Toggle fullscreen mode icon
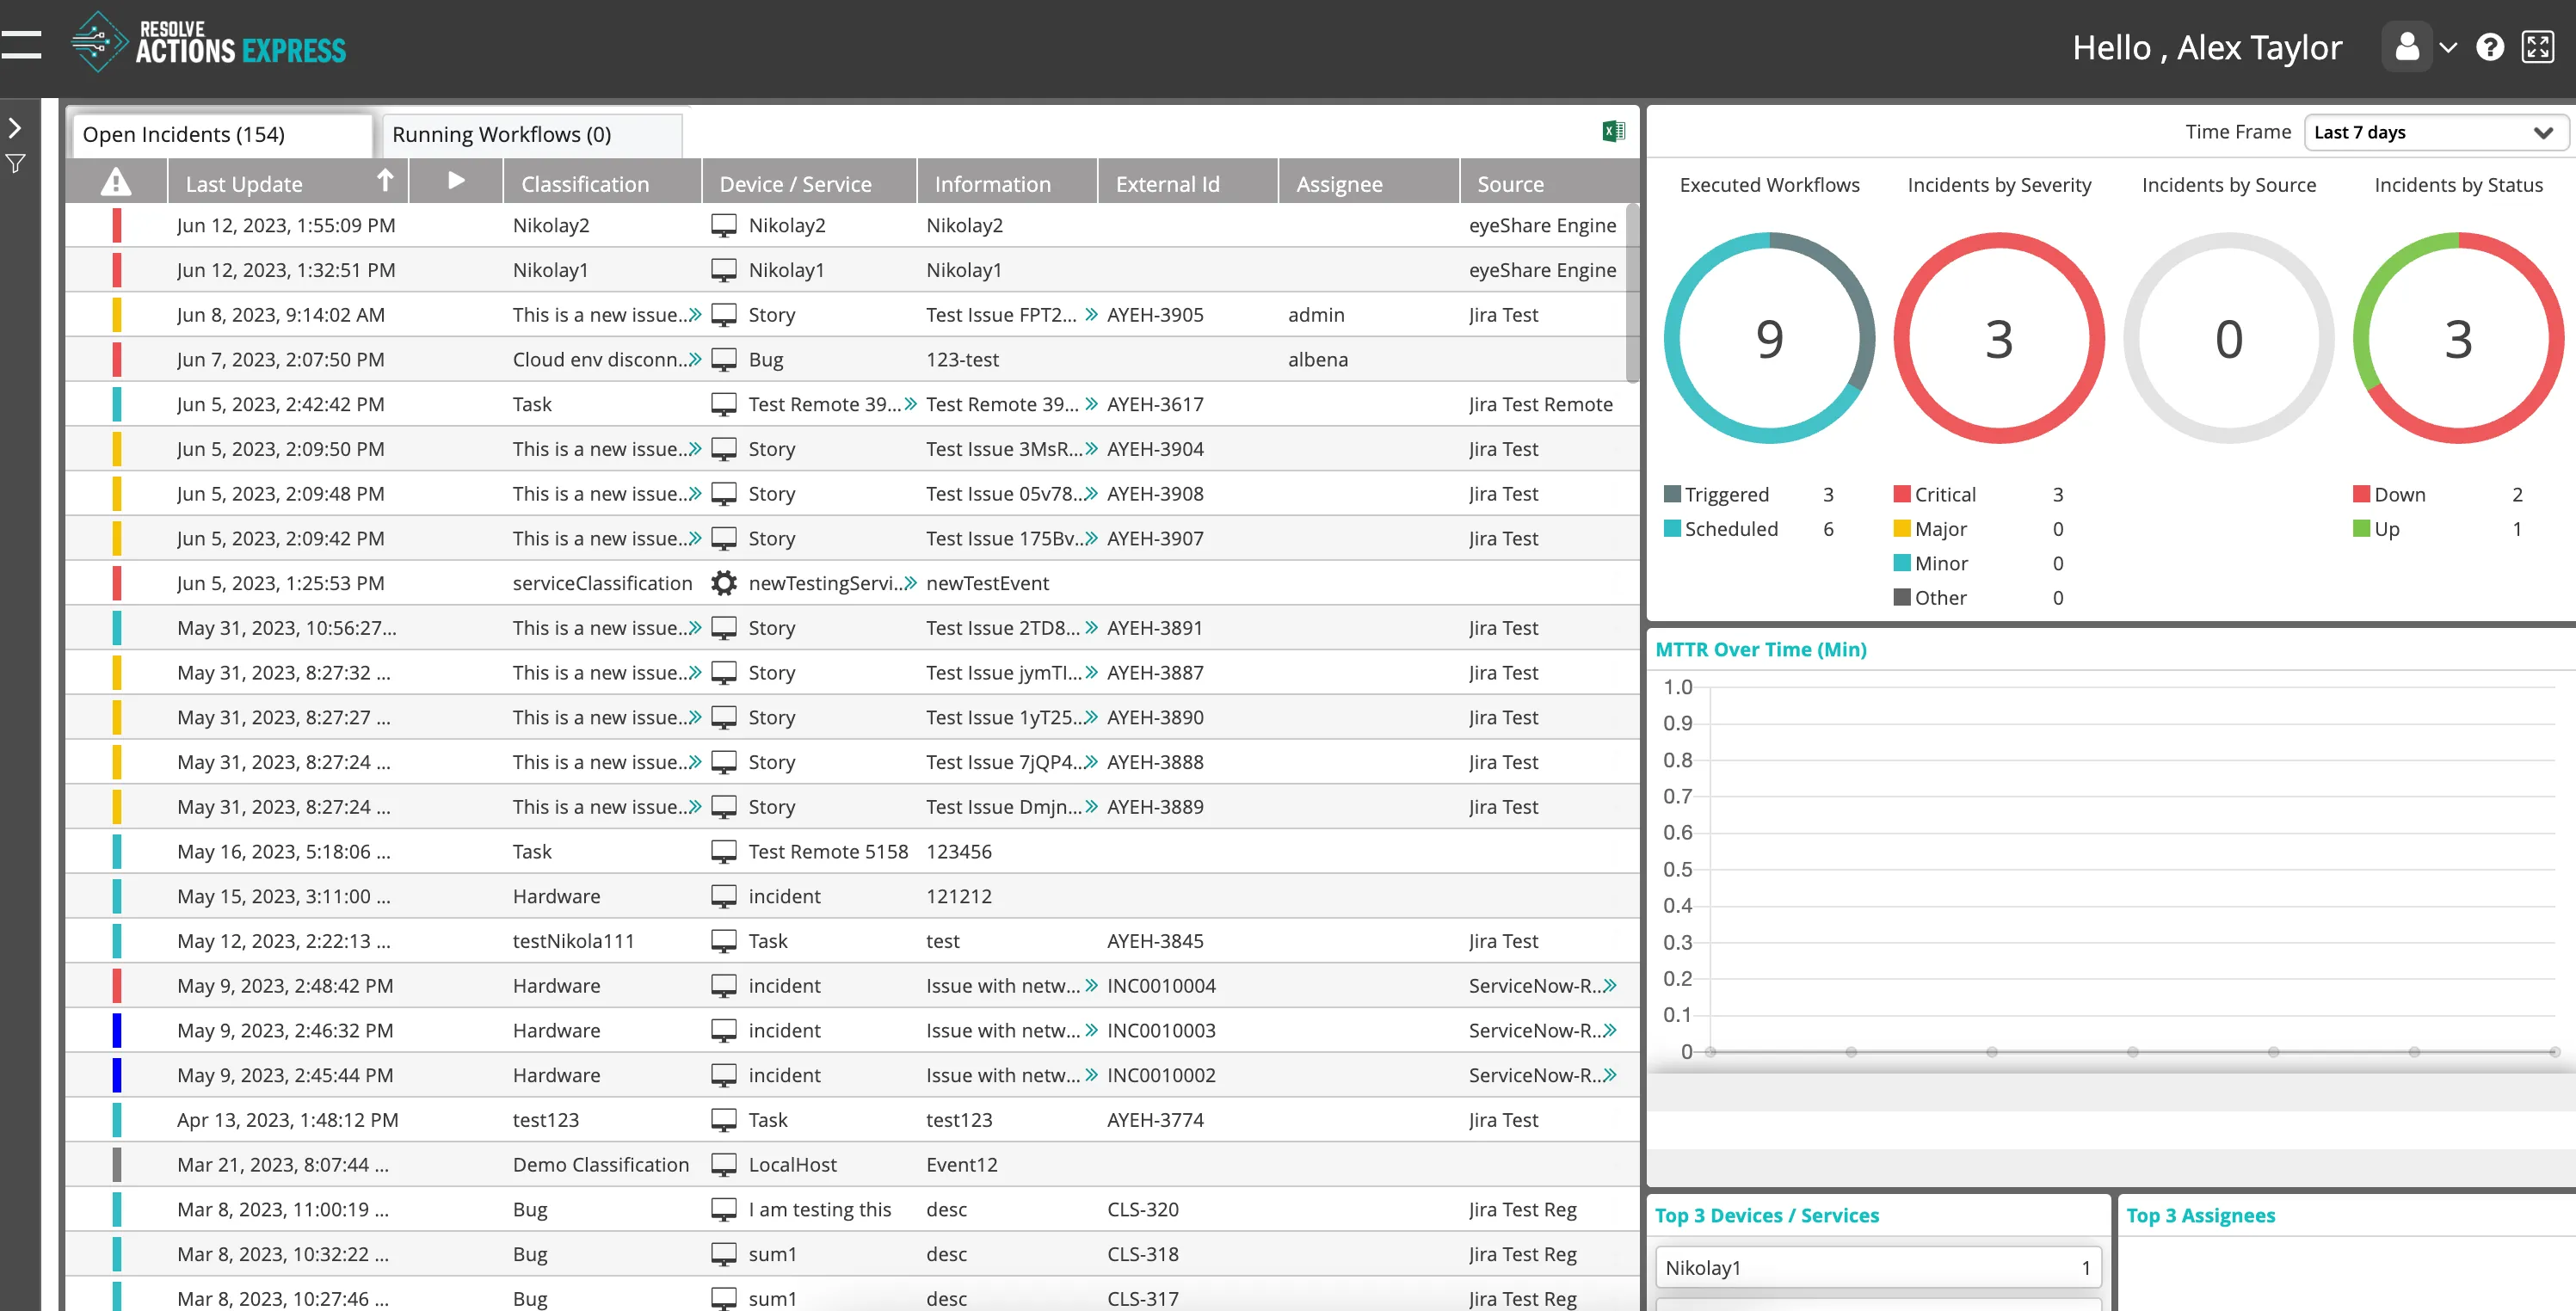 click(x=2537, y=47)
